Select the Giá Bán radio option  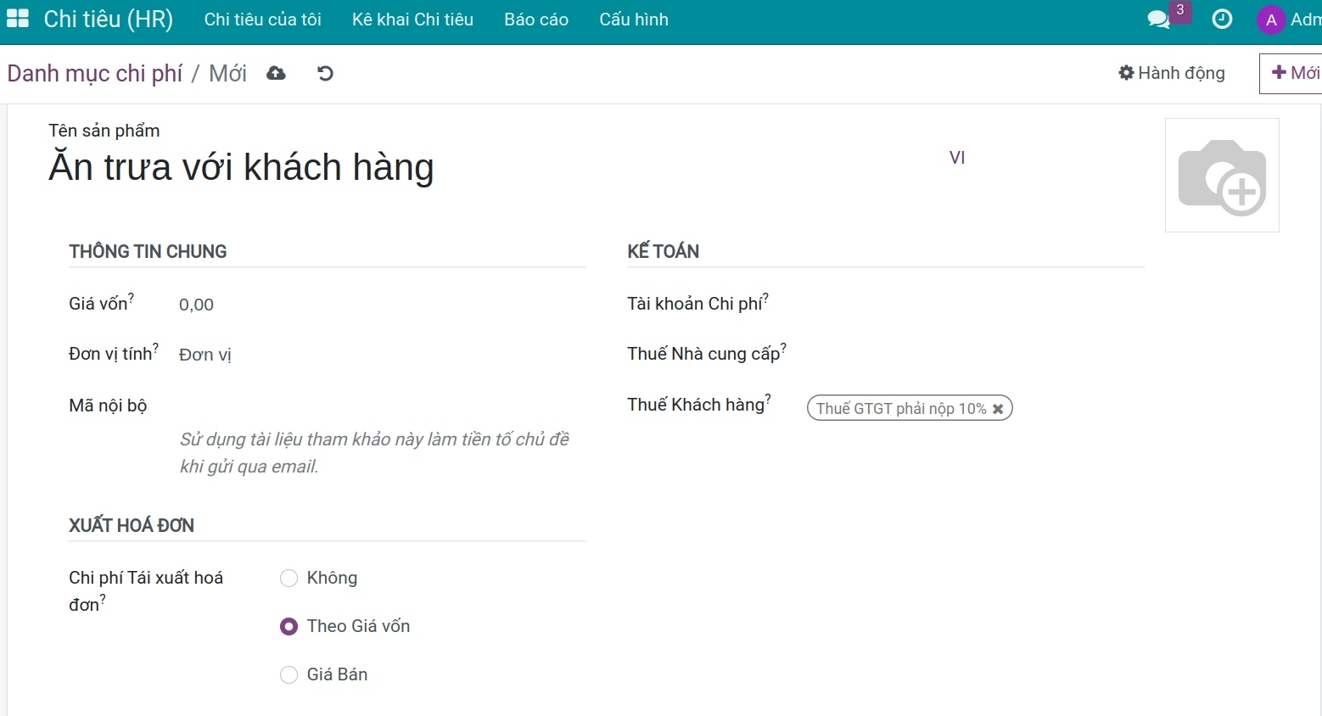[288, 674]
